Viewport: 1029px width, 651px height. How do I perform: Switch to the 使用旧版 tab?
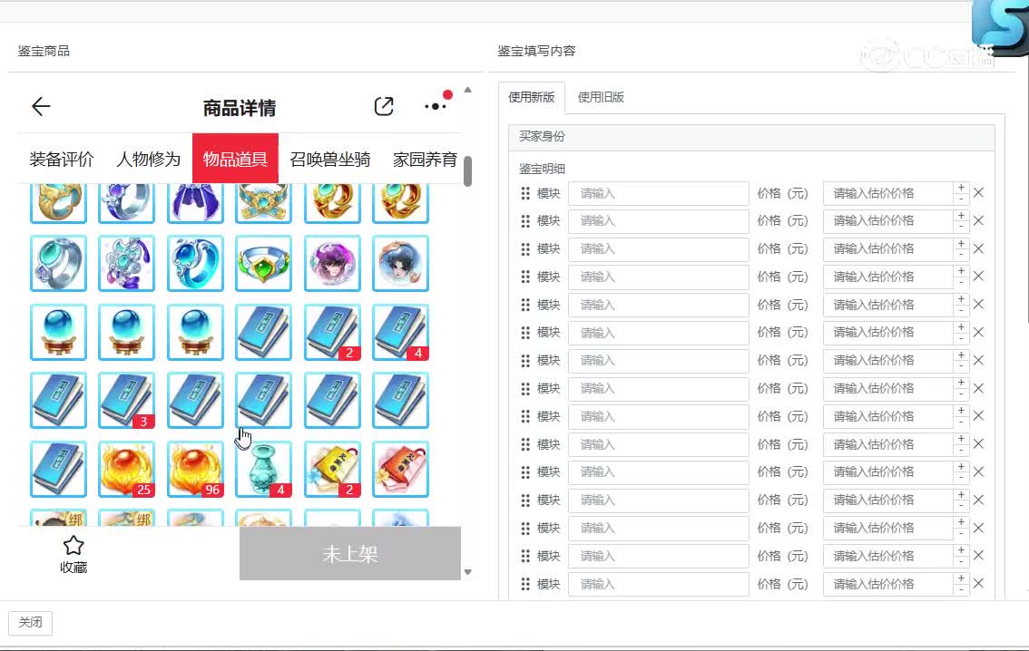(601, 97)
